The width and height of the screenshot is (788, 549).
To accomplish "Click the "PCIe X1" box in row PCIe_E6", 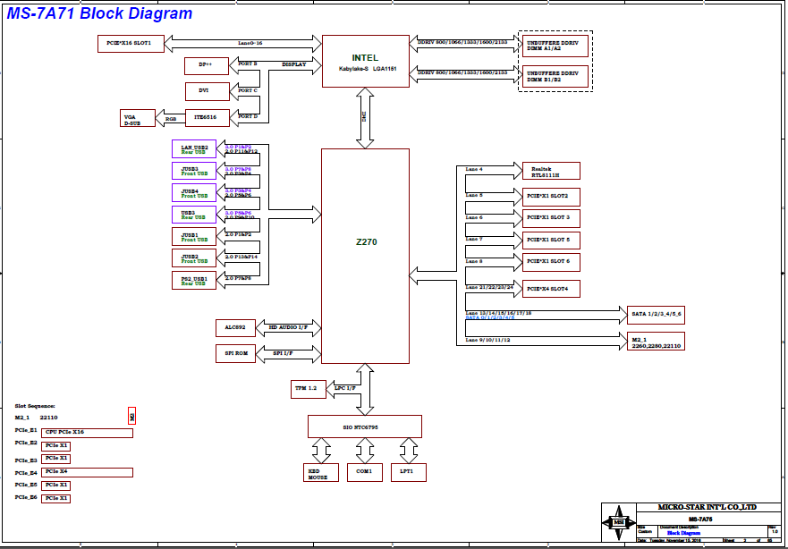I will 55,498.
